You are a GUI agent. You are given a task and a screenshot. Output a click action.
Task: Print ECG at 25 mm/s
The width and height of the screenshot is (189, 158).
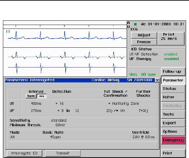tap(171, 39)
